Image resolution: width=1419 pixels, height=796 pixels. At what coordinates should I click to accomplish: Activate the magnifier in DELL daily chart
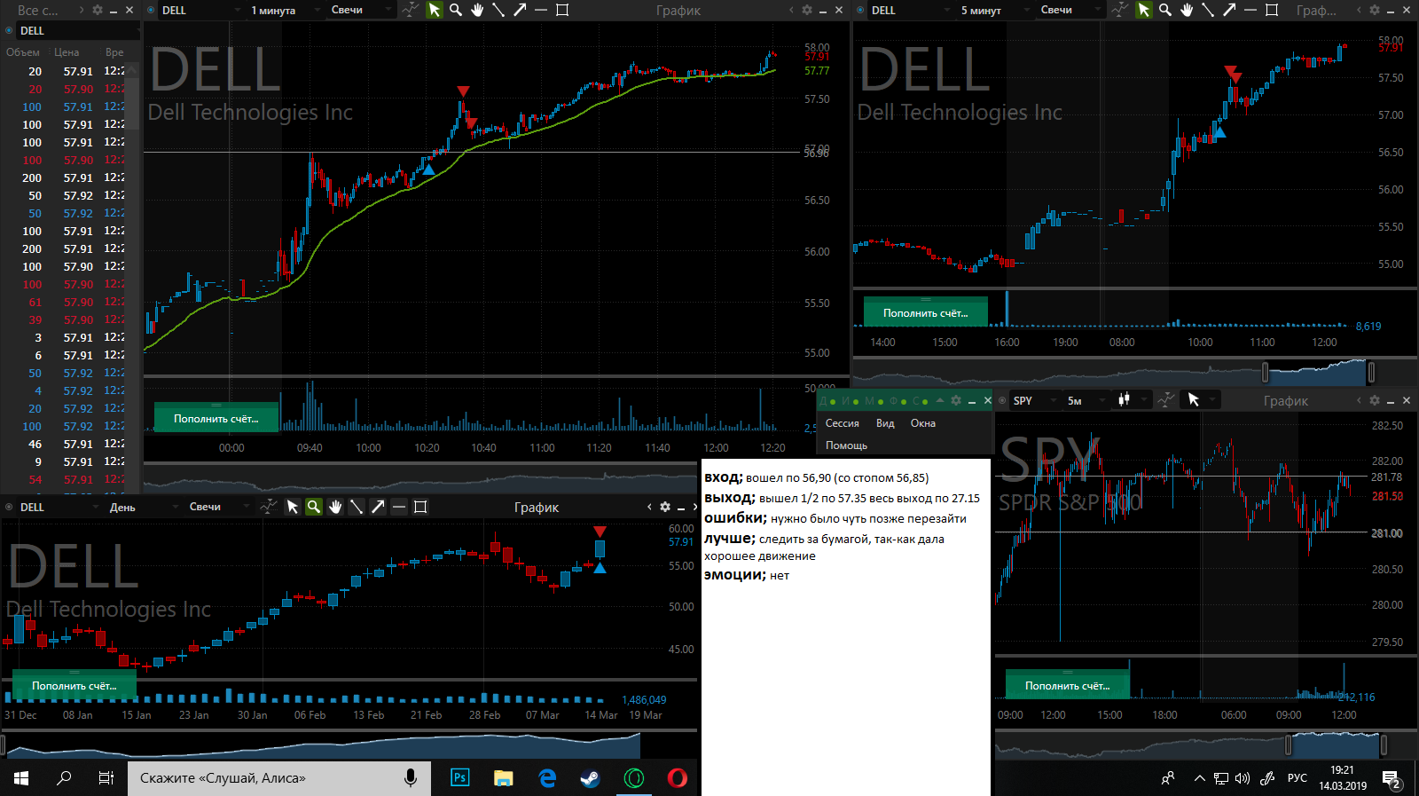click(x=314, y=507)
